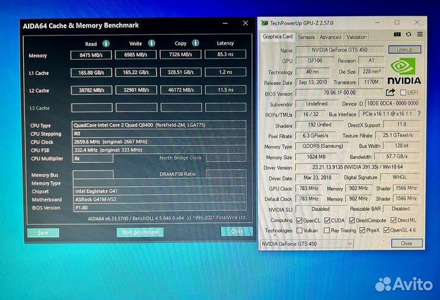Image resolution: width=440 pixels, height=300 pixels.
Task: Toggle the UEFI checkbox
Action: tap(403, 92)
